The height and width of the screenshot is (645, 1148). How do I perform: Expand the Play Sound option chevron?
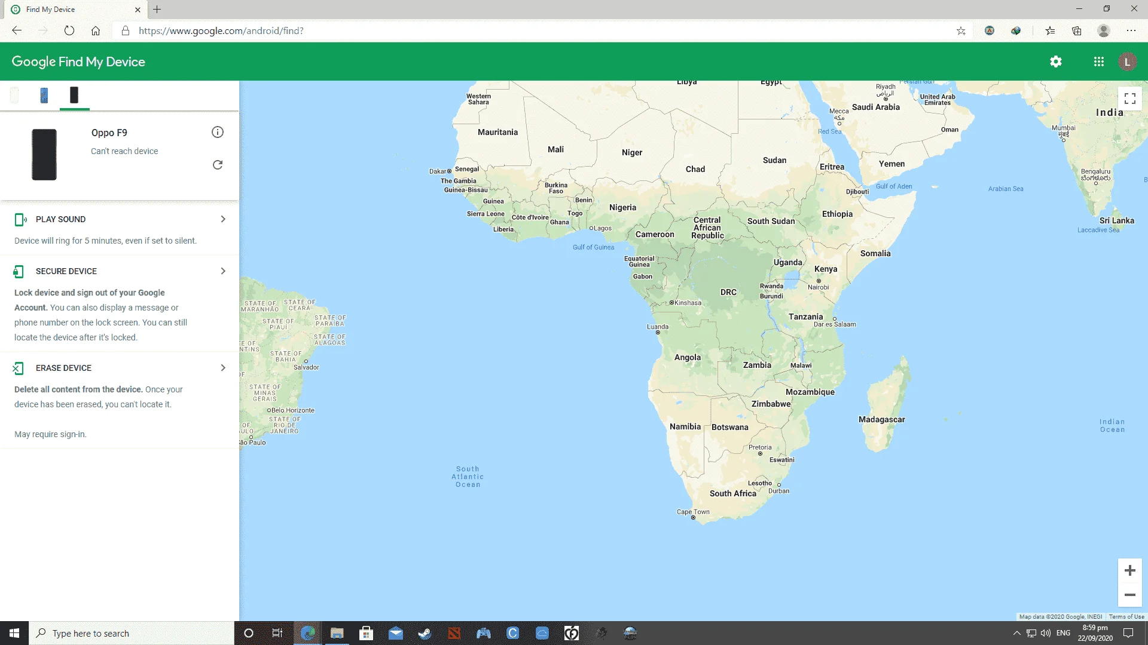(x=223, y=219)
